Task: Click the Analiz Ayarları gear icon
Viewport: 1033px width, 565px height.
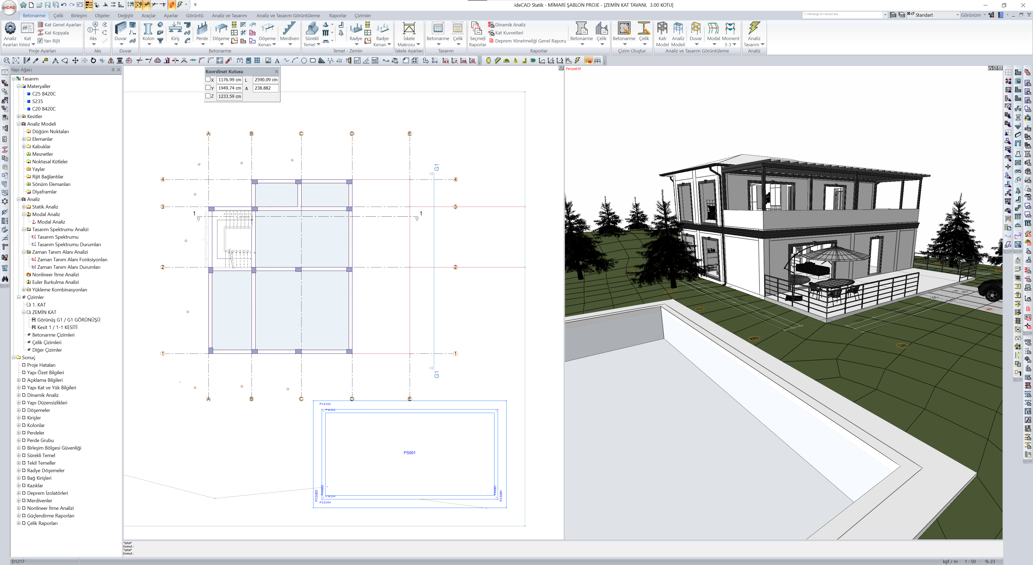Action: (x=10, y=29)
